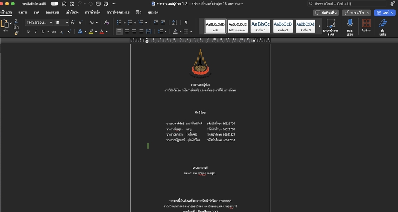Open the การแก้ไข (Editing) mode dropdown
Viewport: 398px width, 212px height.
pos(357,12)
